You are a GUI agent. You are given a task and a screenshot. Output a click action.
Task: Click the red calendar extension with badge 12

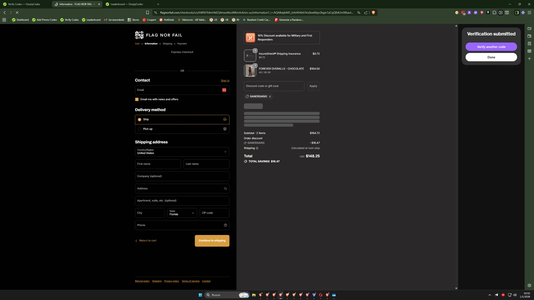point(463,13)
